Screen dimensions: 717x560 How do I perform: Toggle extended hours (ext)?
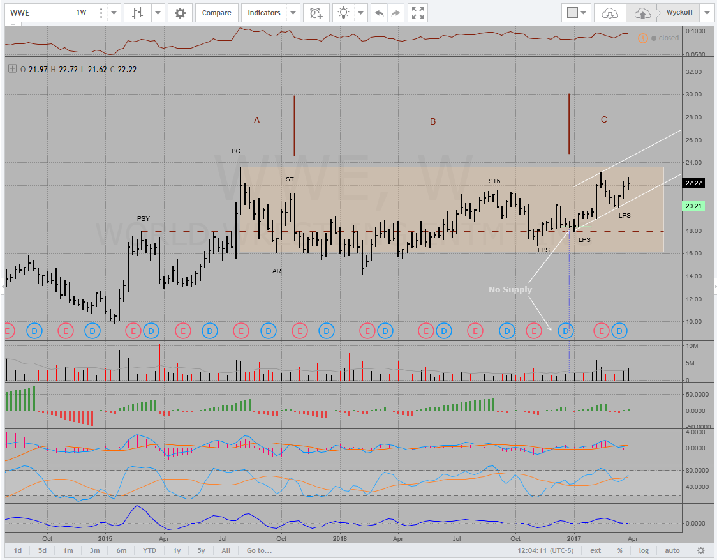coord(595,550)
